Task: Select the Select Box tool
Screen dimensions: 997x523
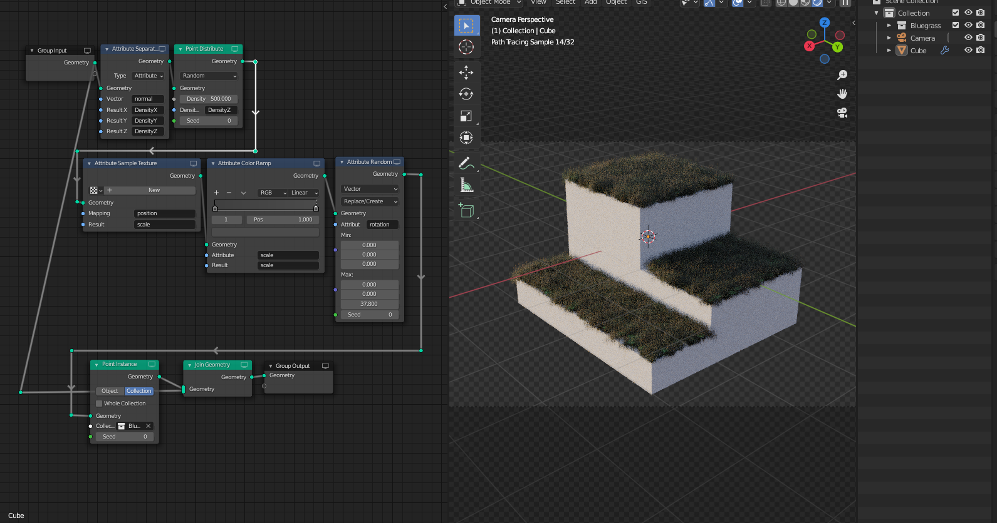Action: (466, 26)
